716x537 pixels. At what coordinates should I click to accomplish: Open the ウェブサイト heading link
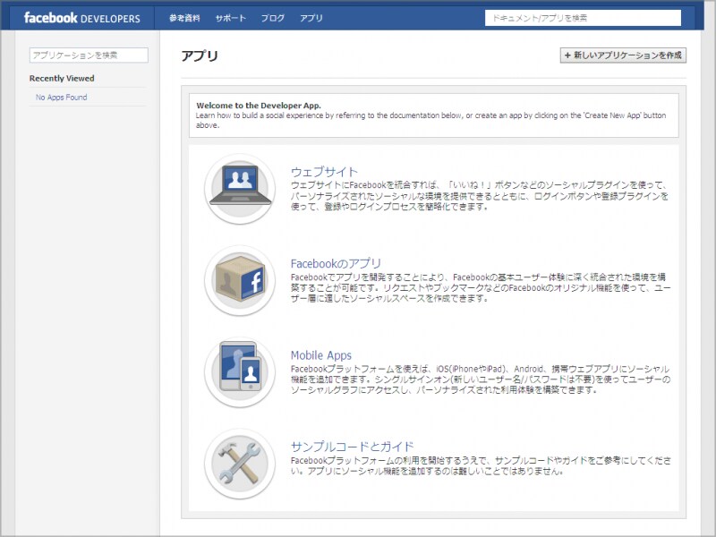click(x=324, y=172)
